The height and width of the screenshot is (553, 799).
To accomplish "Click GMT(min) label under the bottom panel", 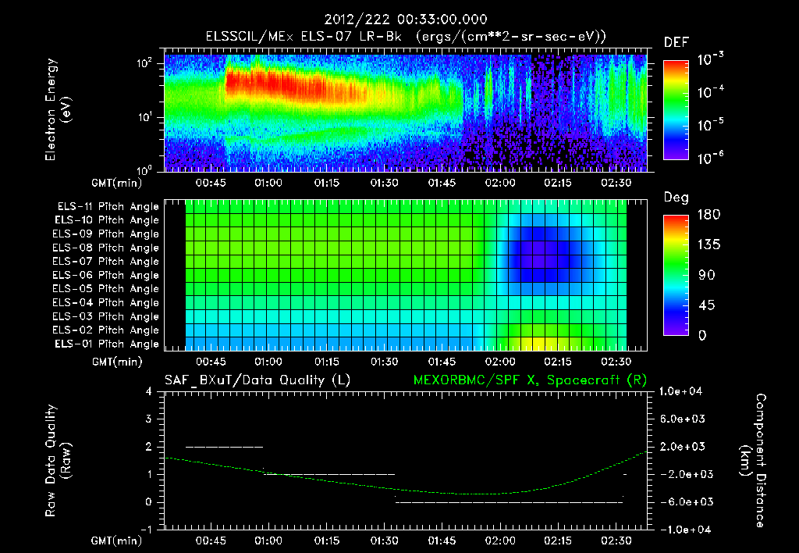I will pos(116,541).
